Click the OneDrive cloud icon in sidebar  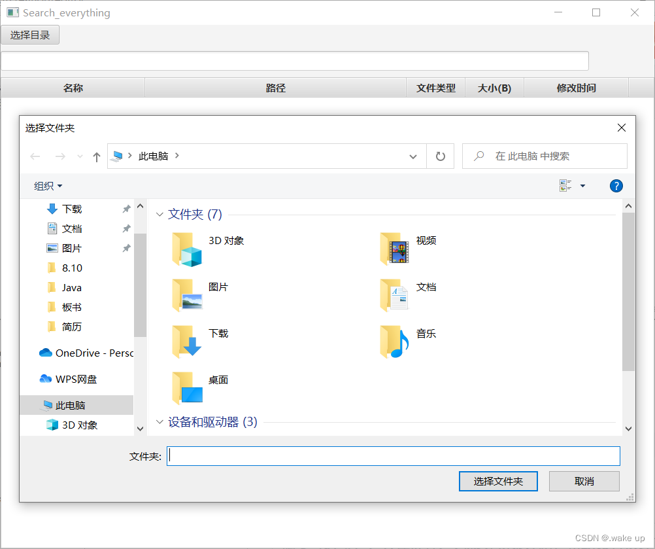point(44,353)
